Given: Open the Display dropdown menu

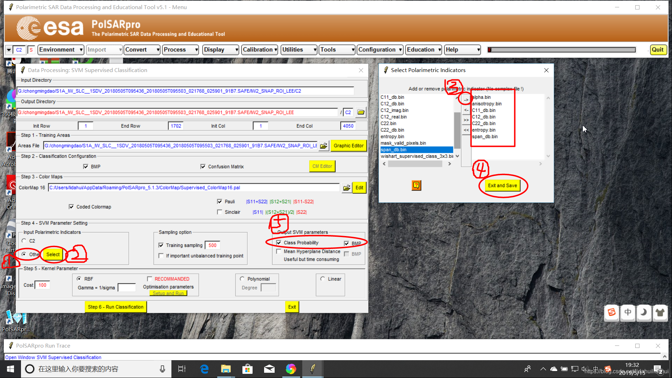Looking at the screenshot, I should coord(221,50).
